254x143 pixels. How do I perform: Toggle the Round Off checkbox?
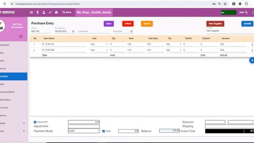click(x=35, y=122)
